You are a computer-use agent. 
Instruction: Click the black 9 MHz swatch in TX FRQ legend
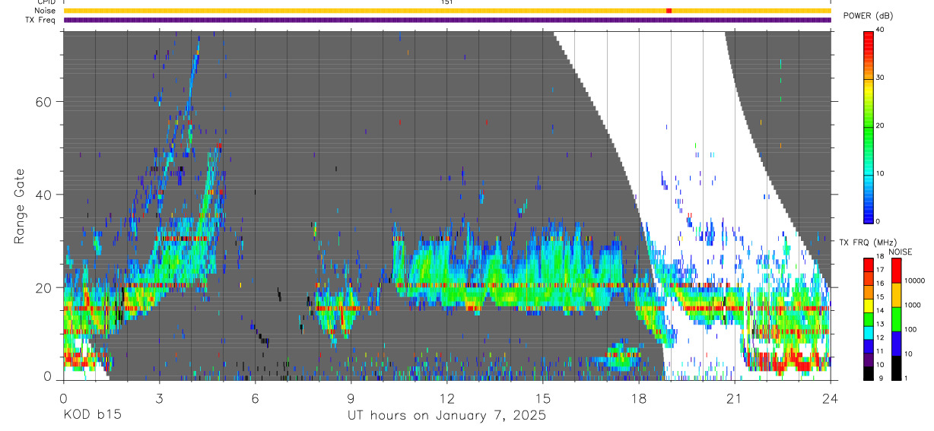869,373
